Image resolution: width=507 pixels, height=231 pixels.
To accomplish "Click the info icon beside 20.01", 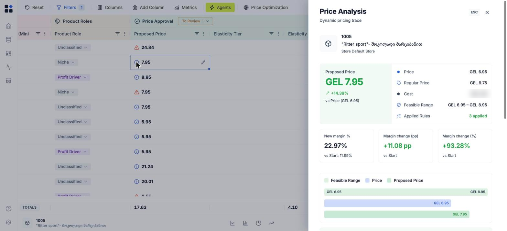I will [x=136, y=181].
